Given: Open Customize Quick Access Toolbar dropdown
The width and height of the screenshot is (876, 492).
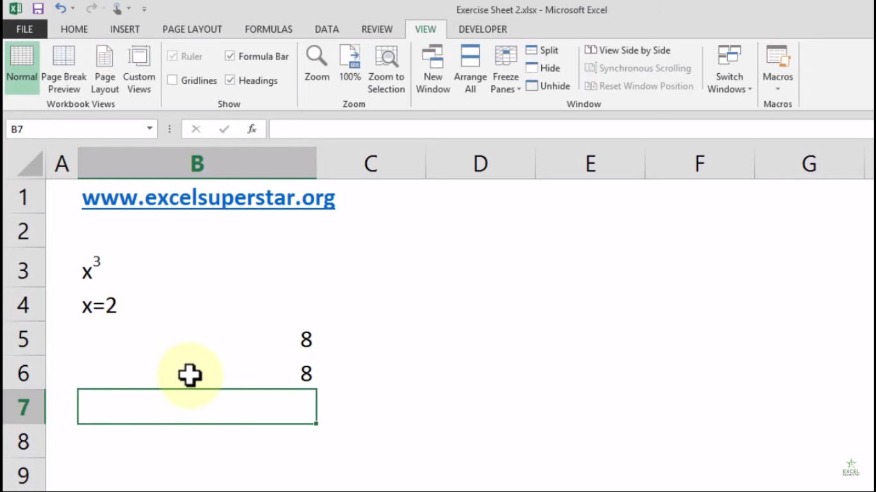Looking at the screenshot, I should click(144, 9).
